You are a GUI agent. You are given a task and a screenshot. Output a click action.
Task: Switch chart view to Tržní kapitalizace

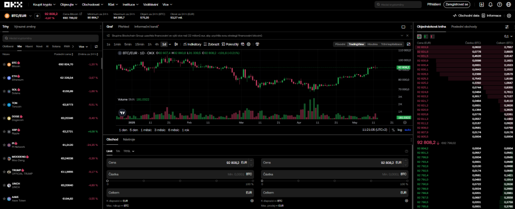pyautogui.click(x=391, y=44)
